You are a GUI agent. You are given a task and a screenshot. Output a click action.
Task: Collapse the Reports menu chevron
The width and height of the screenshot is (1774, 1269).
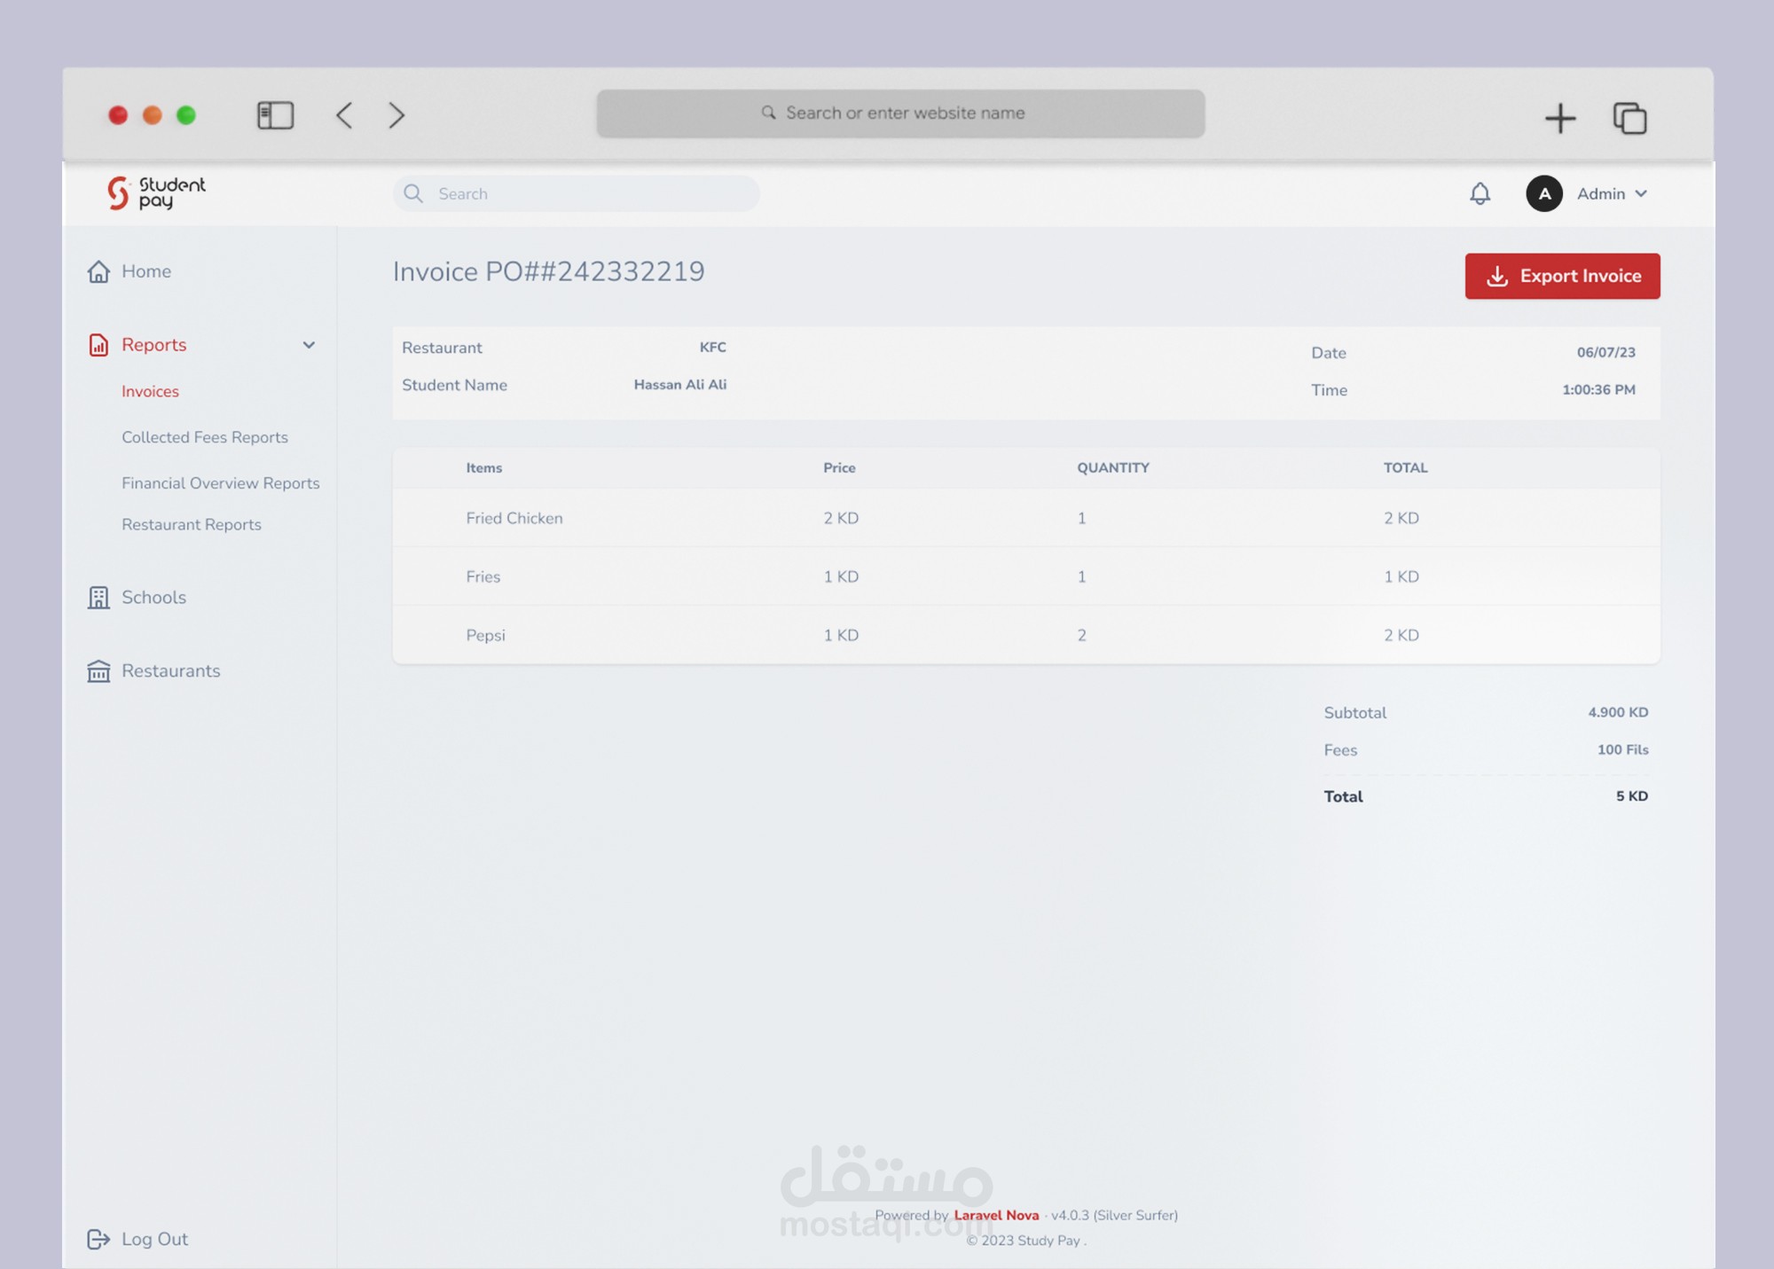click(x=309, y=345)
